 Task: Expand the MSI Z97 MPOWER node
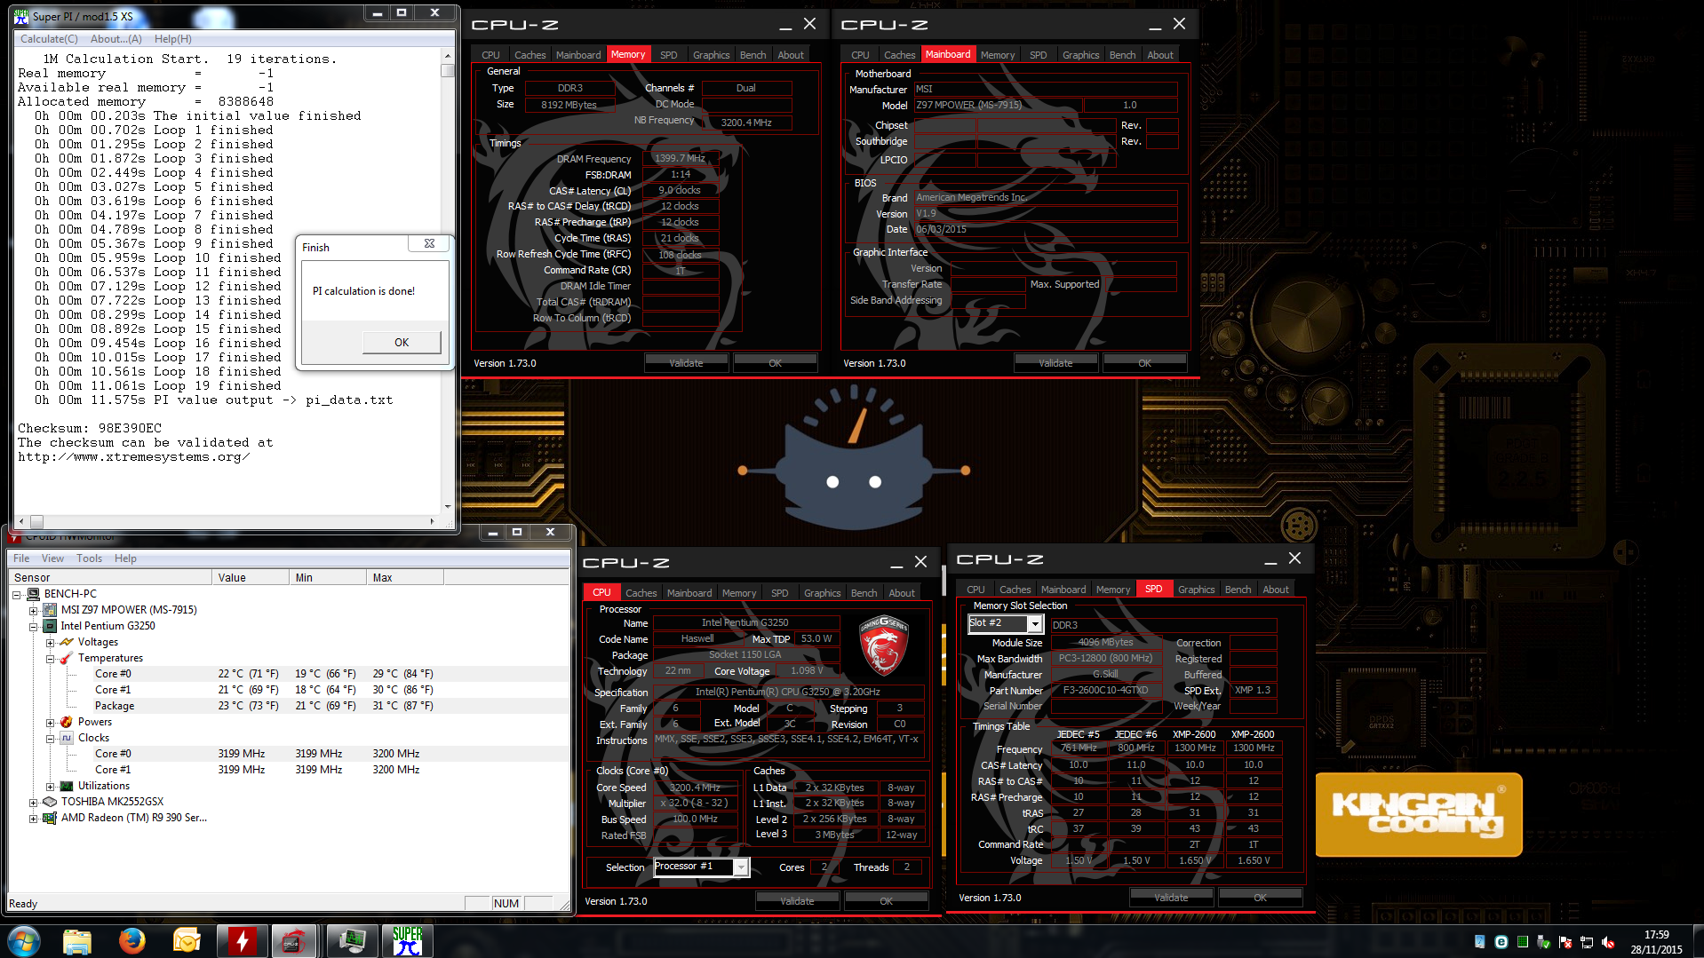click(34, 611)
